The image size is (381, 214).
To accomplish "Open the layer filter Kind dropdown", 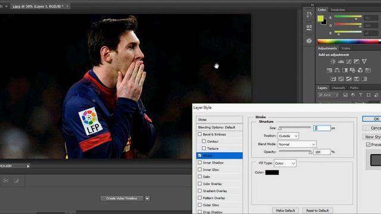I will tap(328, 95).
